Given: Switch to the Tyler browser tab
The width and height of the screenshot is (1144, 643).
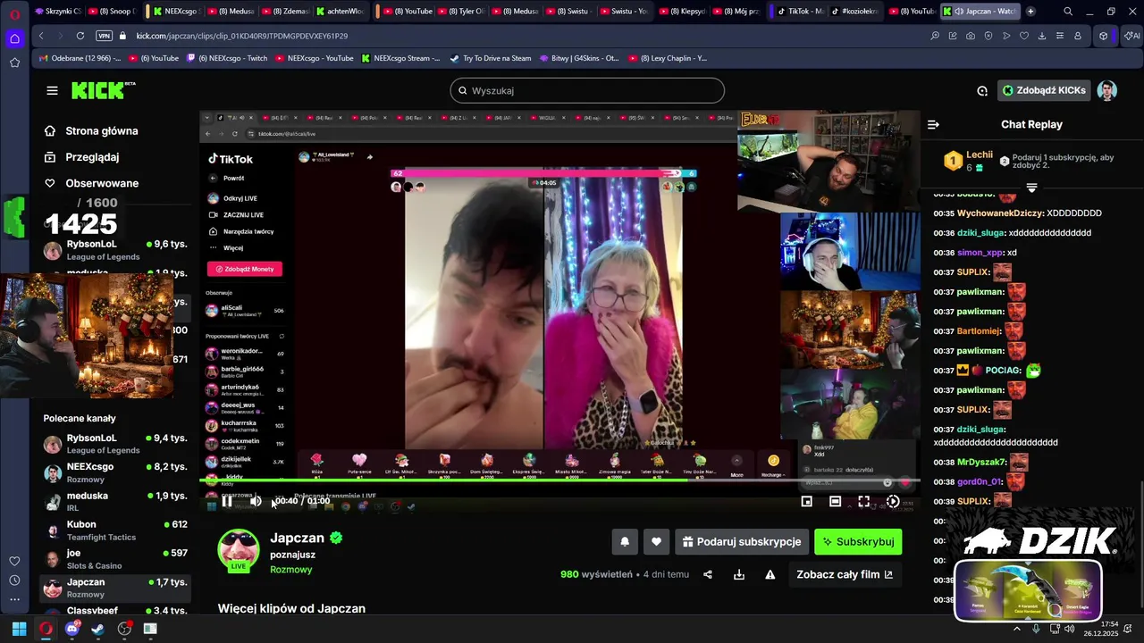Looking at the screenshot, I should coord(461,12).
